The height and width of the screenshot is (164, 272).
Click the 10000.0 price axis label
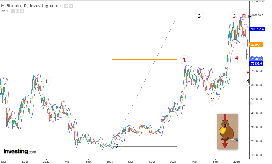(x=256, y=155)
